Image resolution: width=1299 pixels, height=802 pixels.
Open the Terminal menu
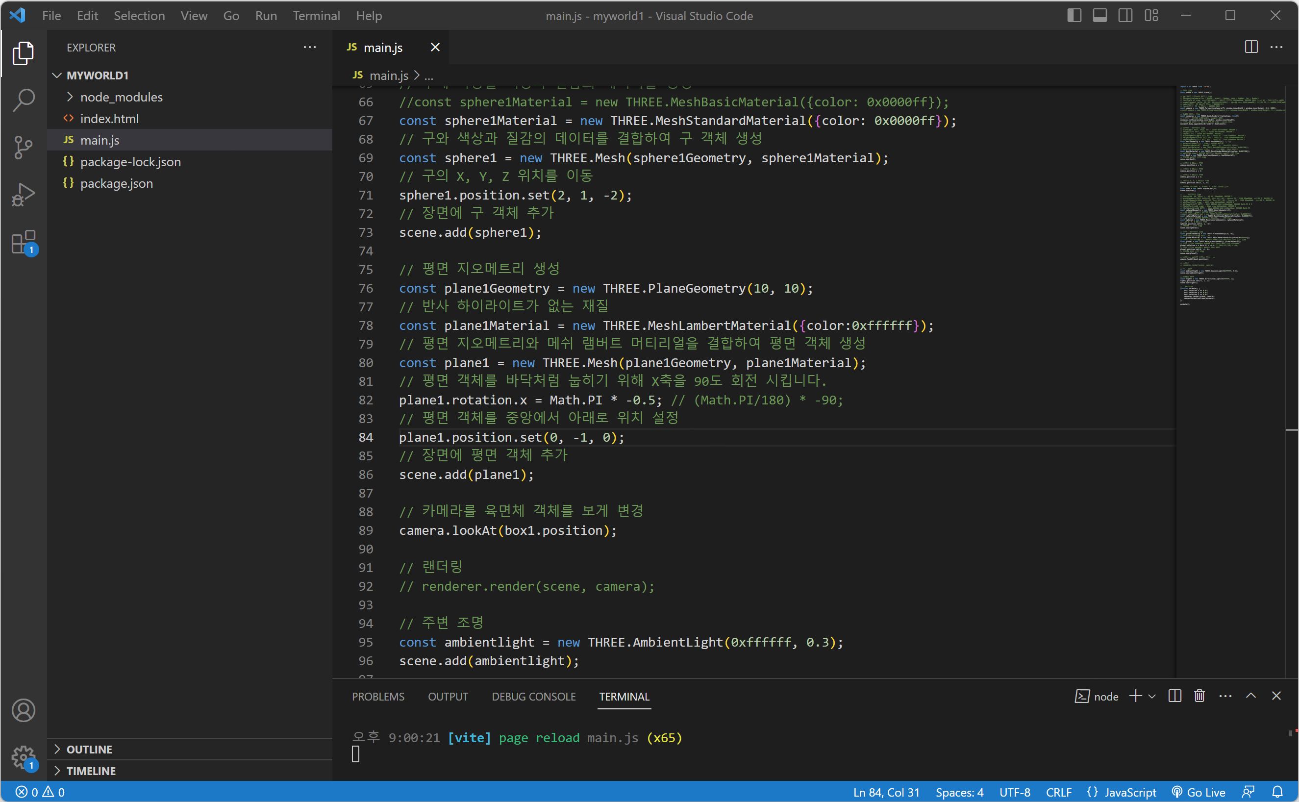[x=316, y=16]
